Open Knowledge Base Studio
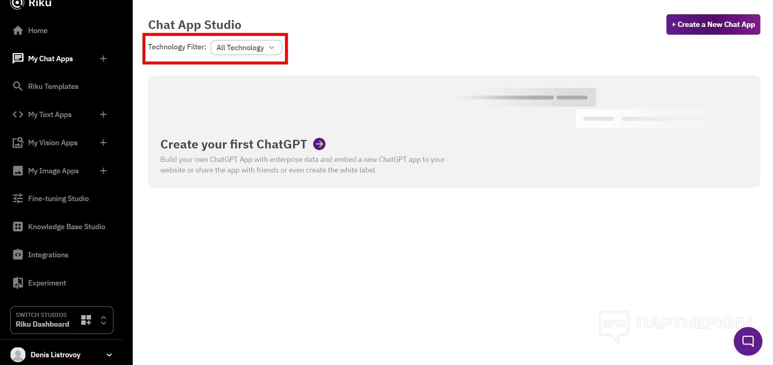This screenshot has height=365, width=773. [x=67, y=227]
